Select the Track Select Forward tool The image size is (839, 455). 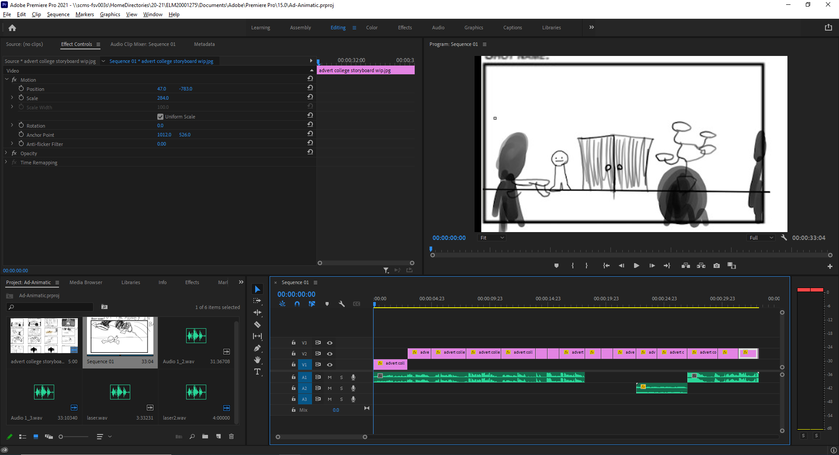(257, 301)
